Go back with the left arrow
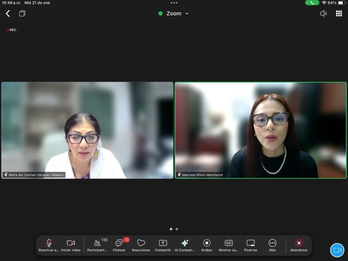The image size is (348, 261). (8, 14)
